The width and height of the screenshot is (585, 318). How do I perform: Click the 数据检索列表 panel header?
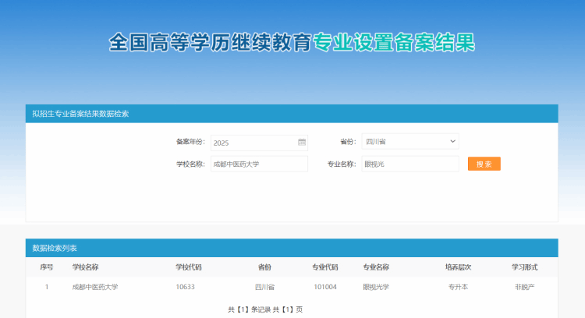[x=55, y=248]
